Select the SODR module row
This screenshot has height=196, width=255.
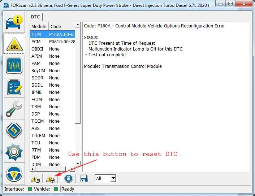52,78
